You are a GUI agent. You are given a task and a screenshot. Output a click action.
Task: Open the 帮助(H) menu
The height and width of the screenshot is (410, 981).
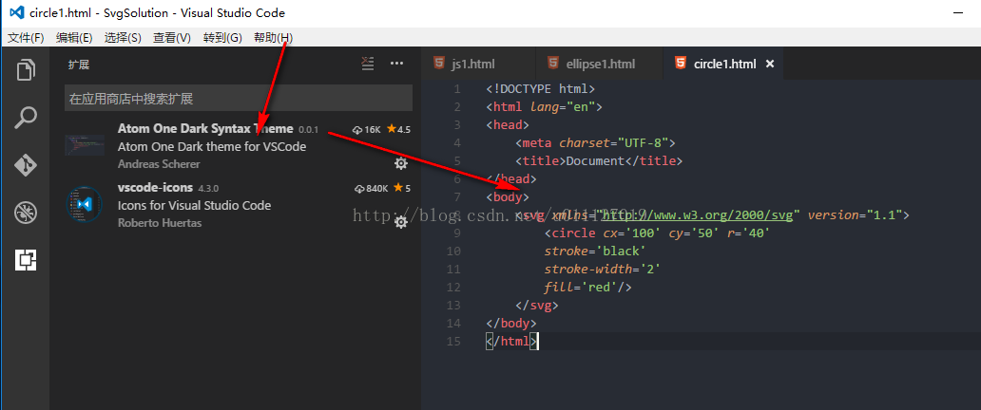(x=273, y=38)
